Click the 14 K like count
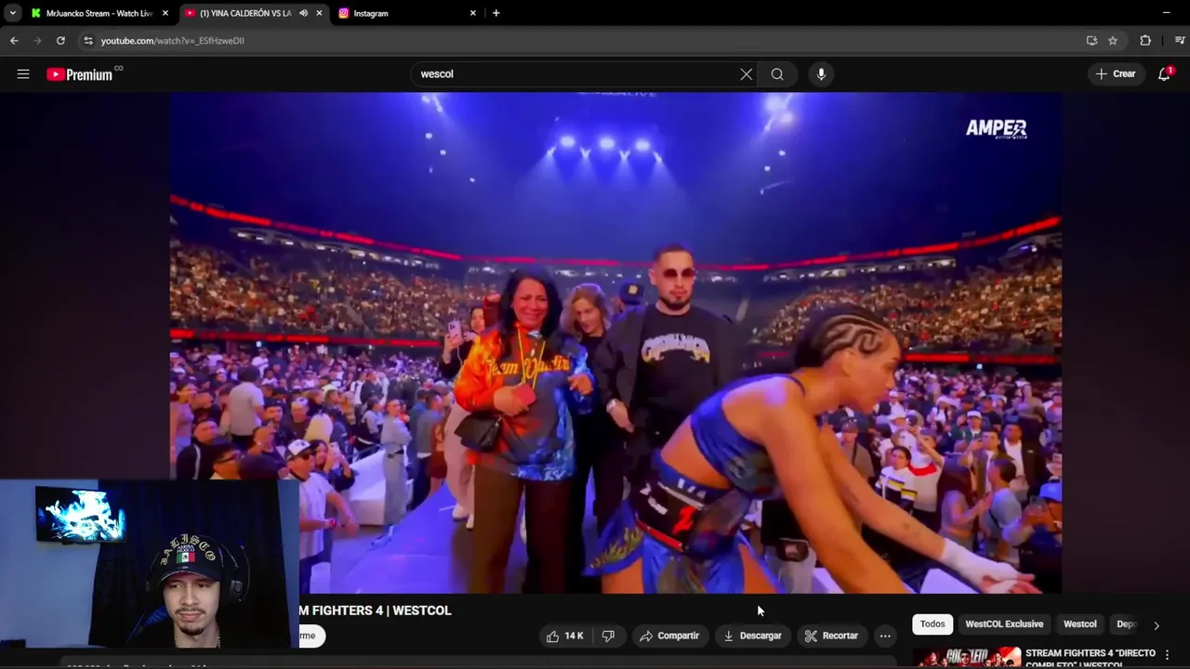Viewport: 1190px width, 669px height. [574, 636]
